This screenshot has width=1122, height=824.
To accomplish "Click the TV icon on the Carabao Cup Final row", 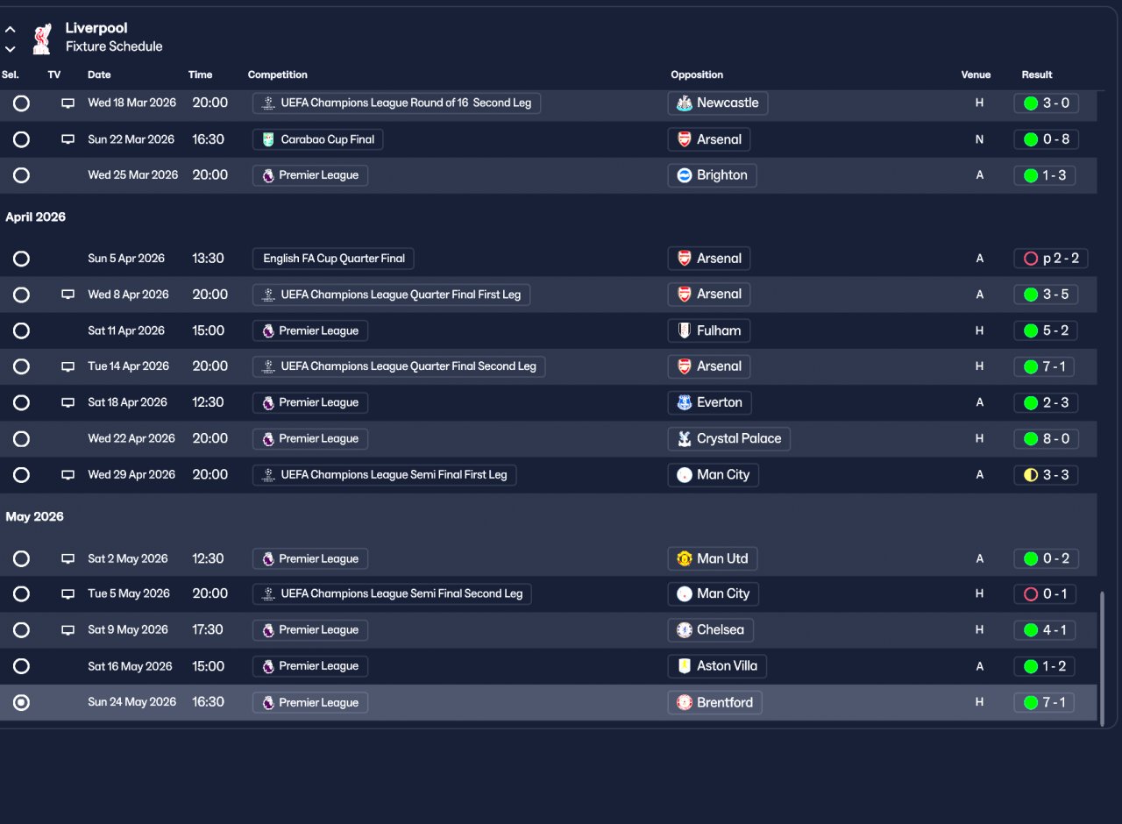I will click(67, 139).
